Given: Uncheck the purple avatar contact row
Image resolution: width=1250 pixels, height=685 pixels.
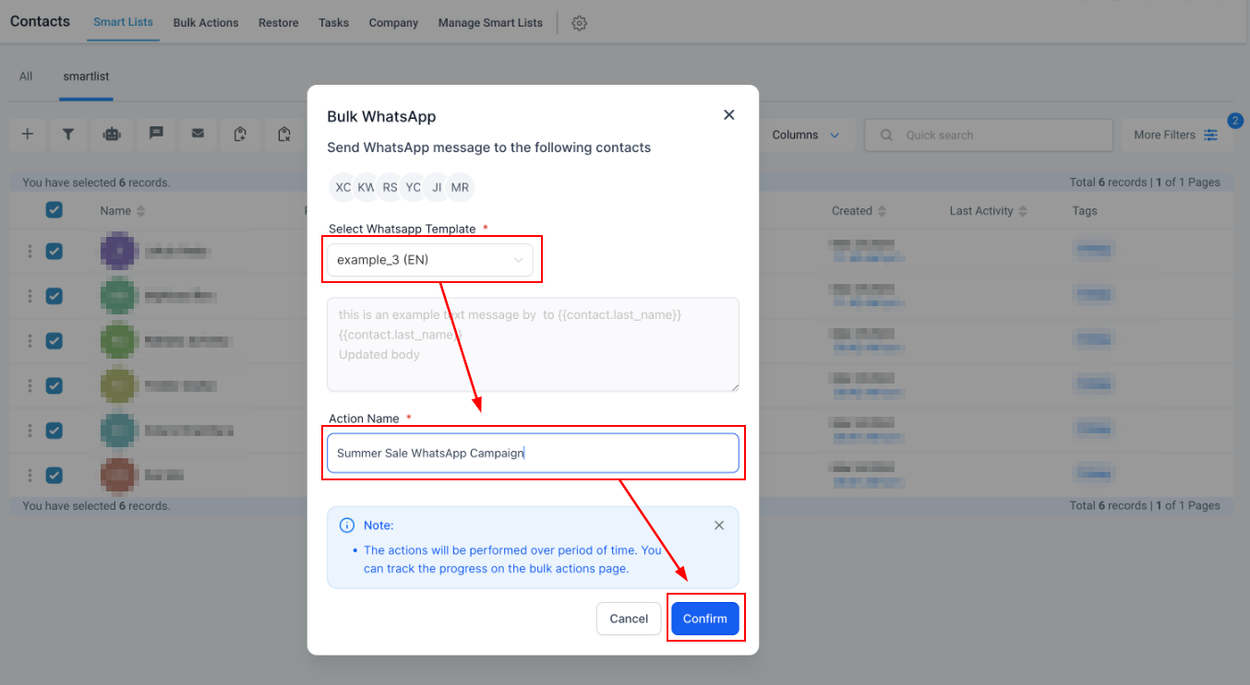Looking at the screenshot, I should [54, 251].
